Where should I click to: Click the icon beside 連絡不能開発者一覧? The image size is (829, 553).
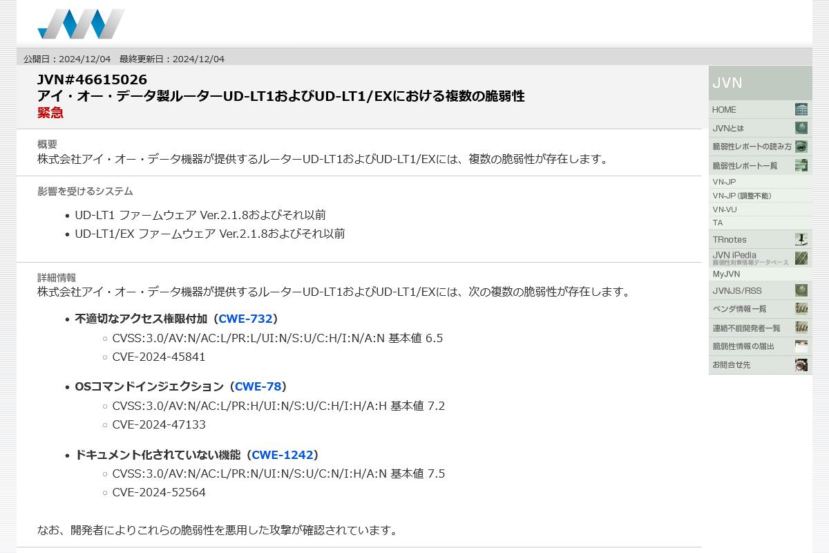[801, 328]
